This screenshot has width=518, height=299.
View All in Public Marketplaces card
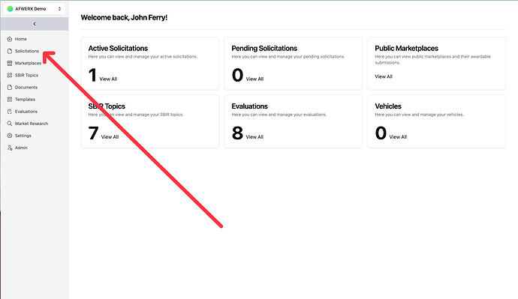pyautogui.click(x=384, y=76)
